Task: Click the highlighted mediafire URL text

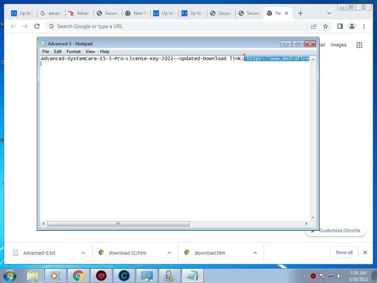Action: coord(276,59)
